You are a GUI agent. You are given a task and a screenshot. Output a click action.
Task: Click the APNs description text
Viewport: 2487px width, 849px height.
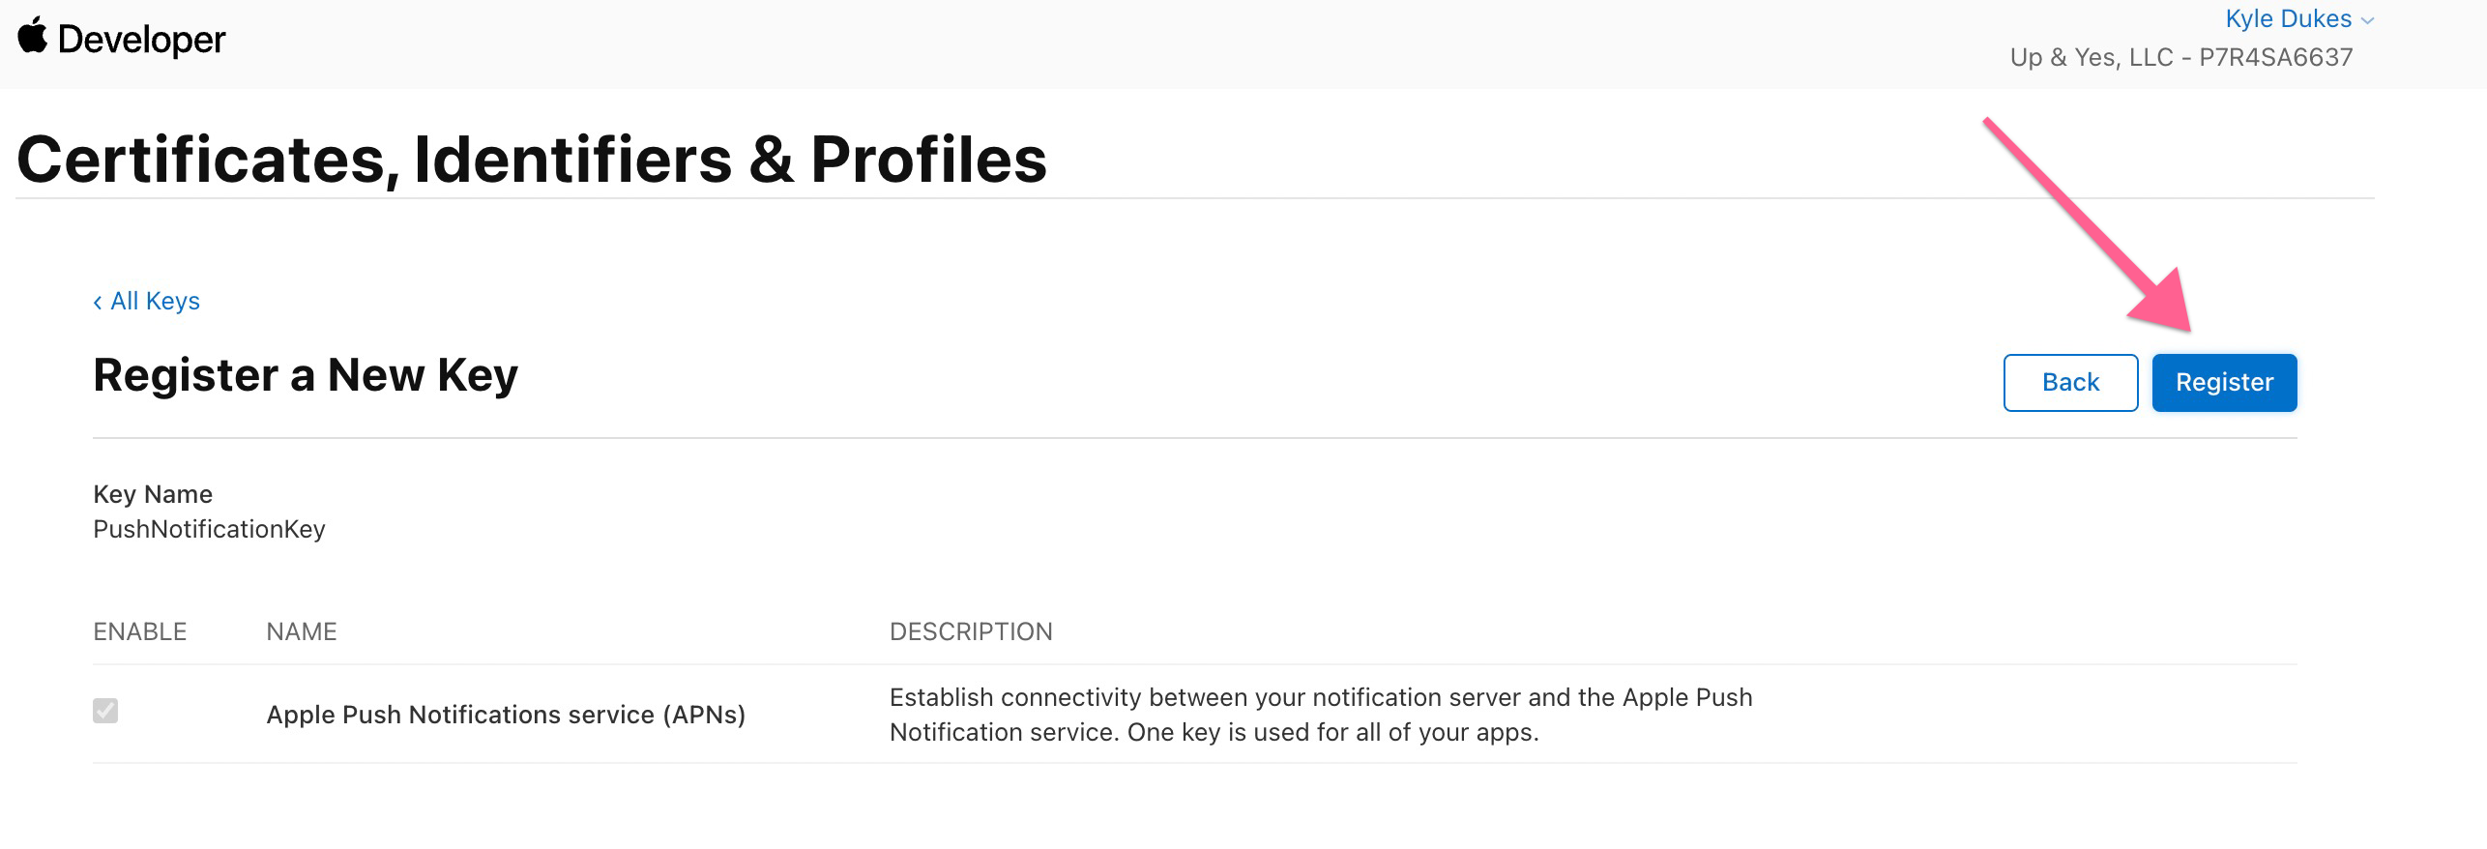tap(1320, 715)
